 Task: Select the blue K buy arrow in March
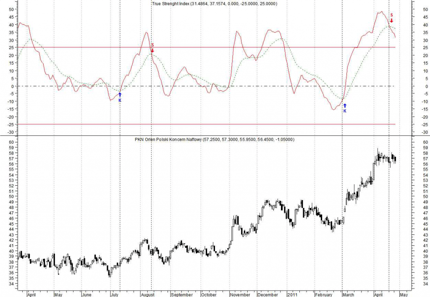[x=345, y=108]
